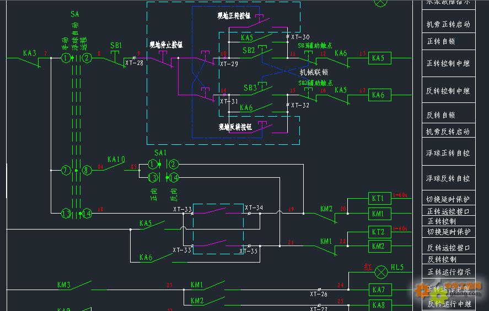
Task: Click the XT-31 terminal label
Action: click(x=229, y=101)
